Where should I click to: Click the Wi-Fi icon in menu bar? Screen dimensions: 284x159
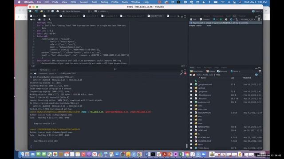(x=223, y=2)
